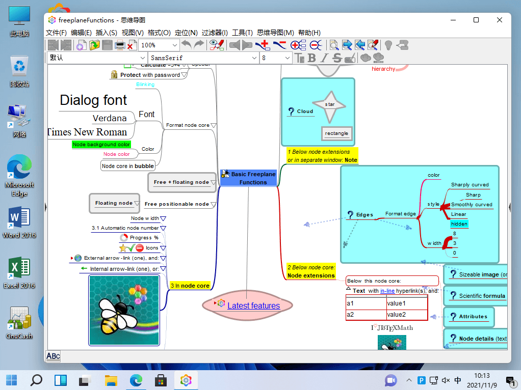Image resolution: width=521 pixels, height=390 pixels.
Task: Save the current map
Action: pyautogui.click(x=107, y=45)
